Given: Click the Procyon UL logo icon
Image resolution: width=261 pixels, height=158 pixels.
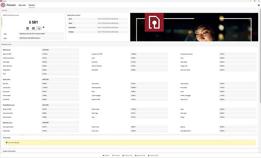Looking at the screenshot, I should (x=4, y=5).
